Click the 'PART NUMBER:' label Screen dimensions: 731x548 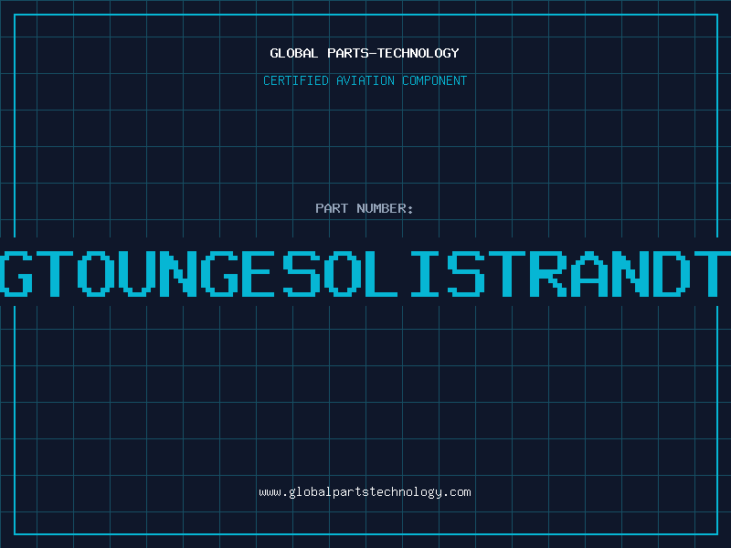pyautogui.click(x=365, y=208)
